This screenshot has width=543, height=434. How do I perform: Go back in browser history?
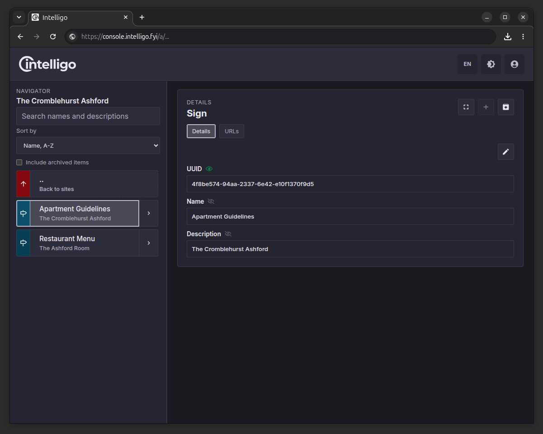(x=20, y=37)
